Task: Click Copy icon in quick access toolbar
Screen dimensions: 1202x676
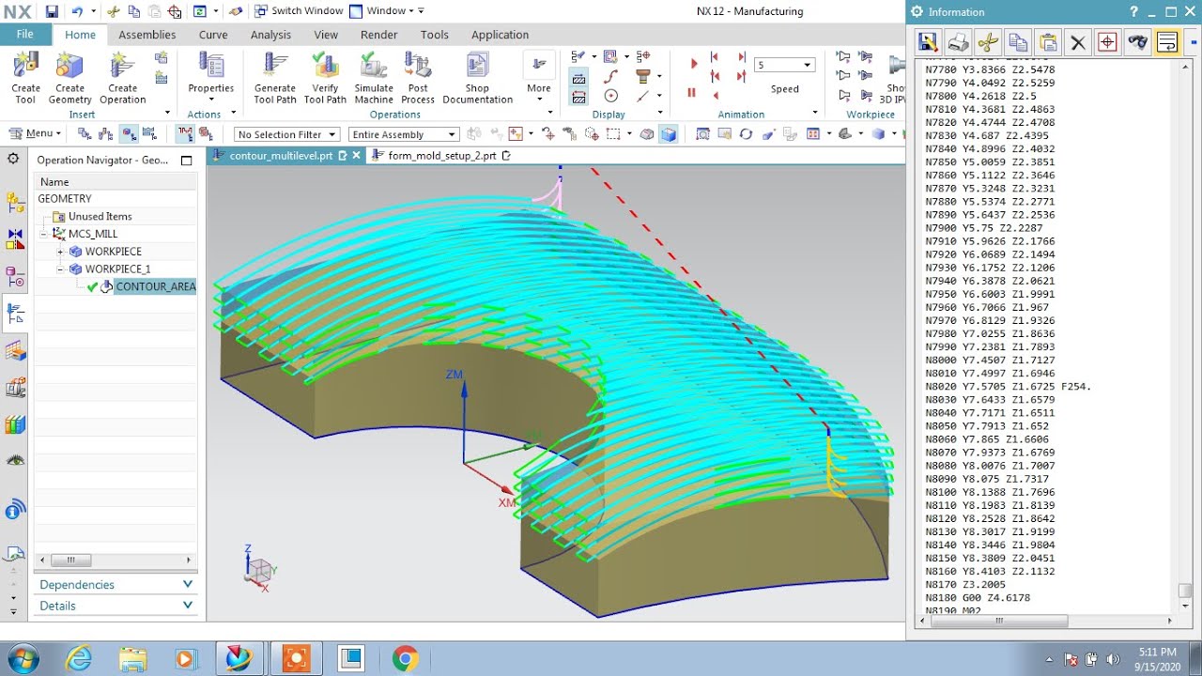Action: [x=134, y=11]
